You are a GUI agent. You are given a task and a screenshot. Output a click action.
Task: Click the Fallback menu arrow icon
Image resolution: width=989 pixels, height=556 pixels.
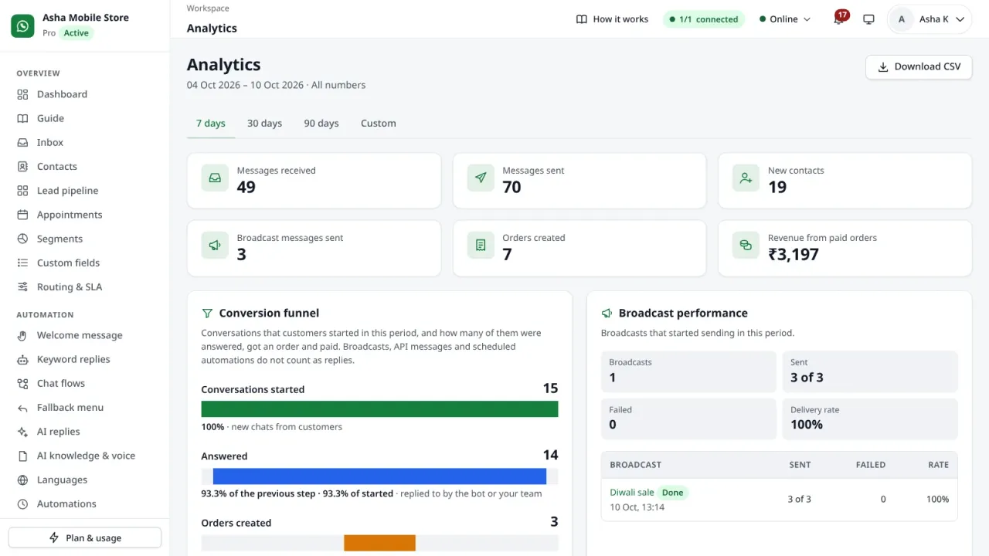22,408
